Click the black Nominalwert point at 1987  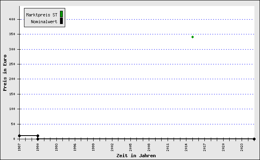point(20,136)
